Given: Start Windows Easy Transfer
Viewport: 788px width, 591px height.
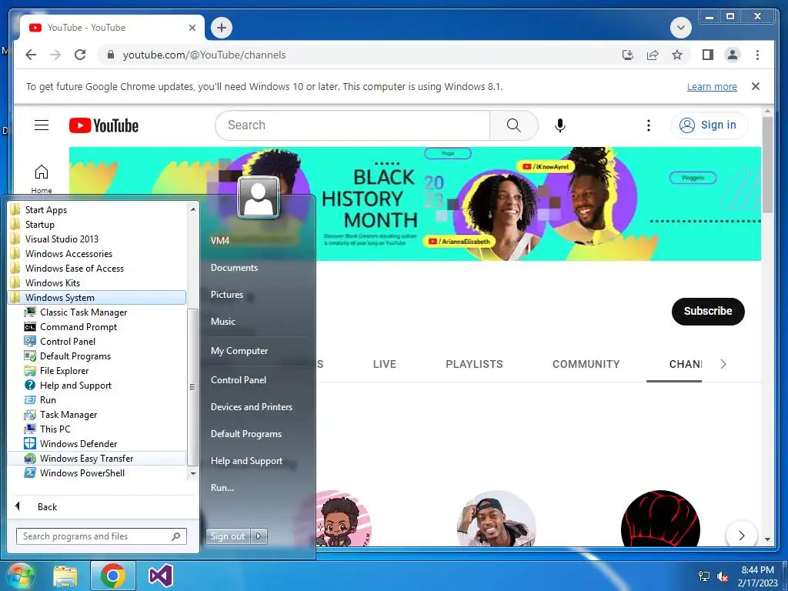Looking at the screenshot, I should click(x=86, y=459).
